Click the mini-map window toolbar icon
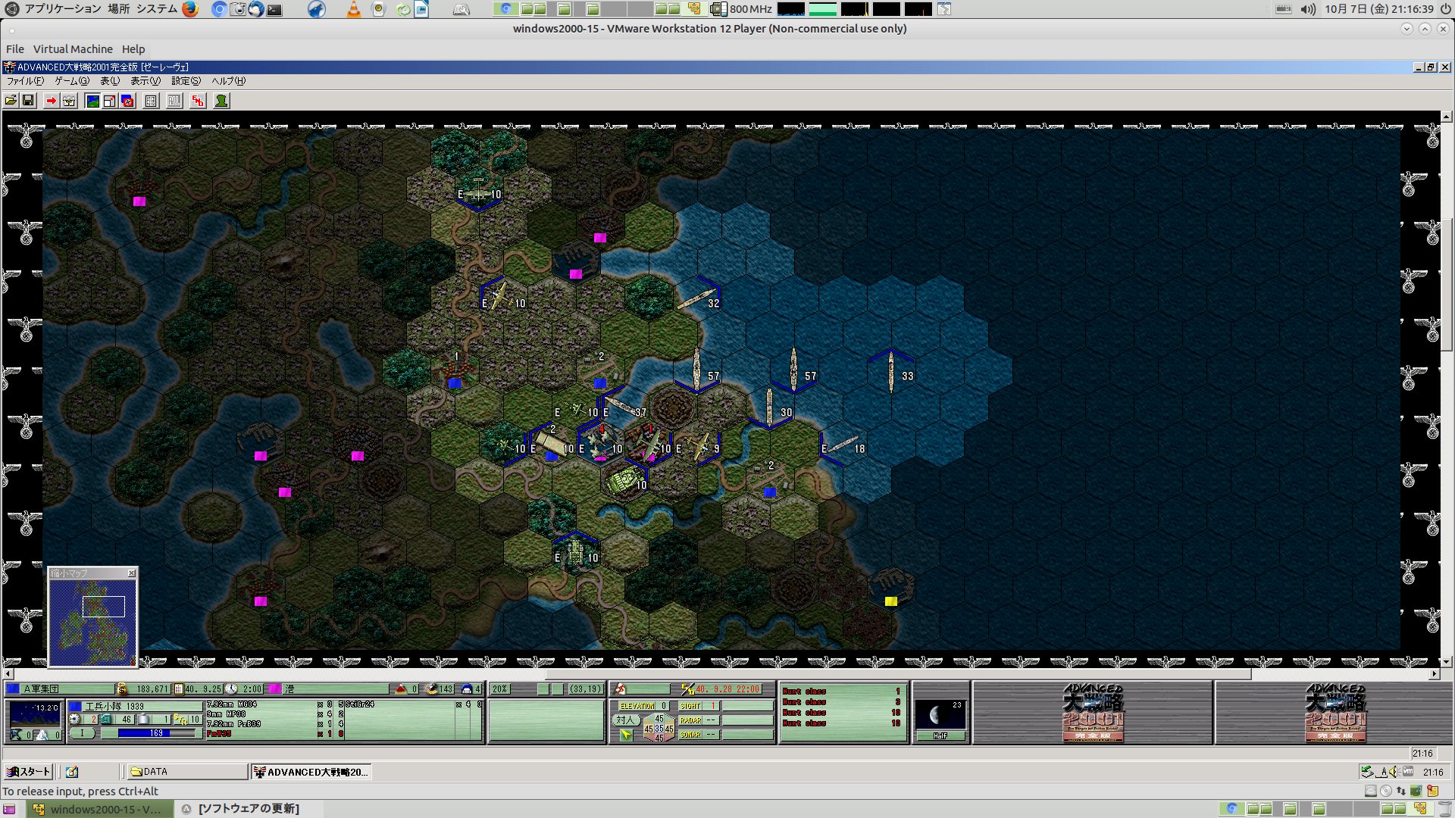This screenshot has height=818, width=1455. click(x=110, y=101)
